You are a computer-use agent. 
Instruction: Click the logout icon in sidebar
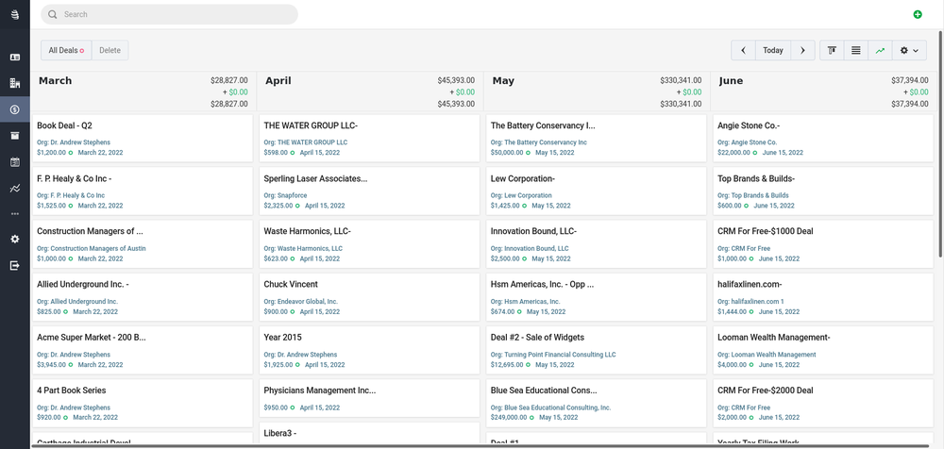(x=15, y=265)
